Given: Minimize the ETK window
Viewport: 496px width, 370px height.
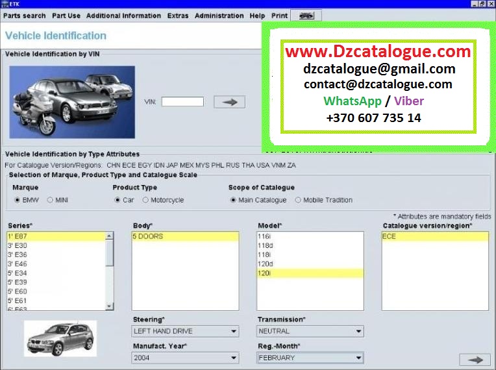Looking at the screenshot, I should coord(475,4).
